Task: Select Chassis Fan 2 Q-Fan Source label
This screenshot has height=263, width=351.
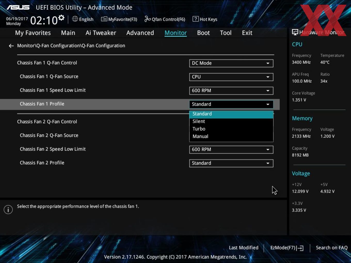Action: click(x=49, y=135)
